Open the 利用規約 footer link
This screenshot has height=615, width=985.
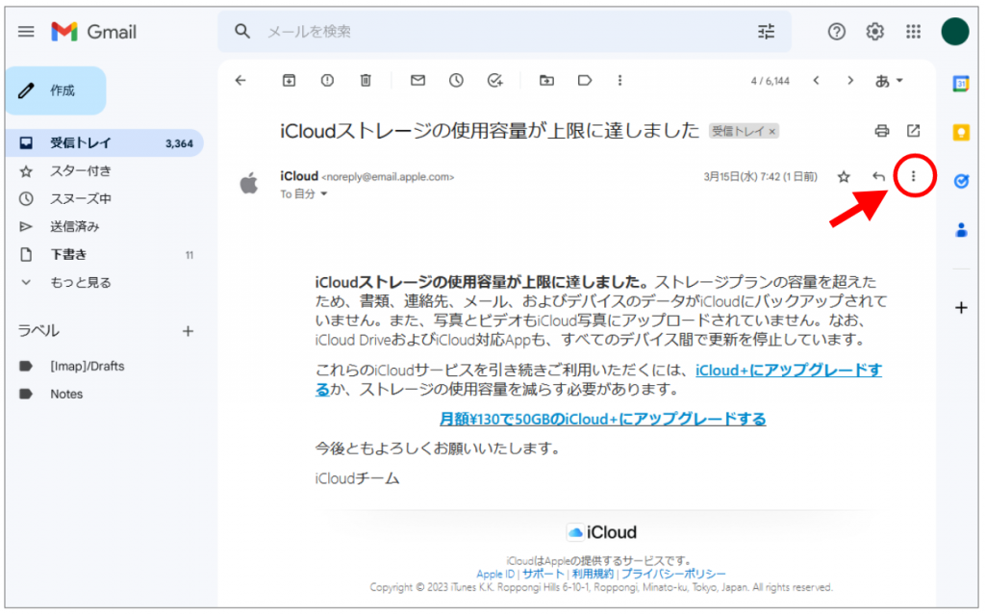pos(593,575)
